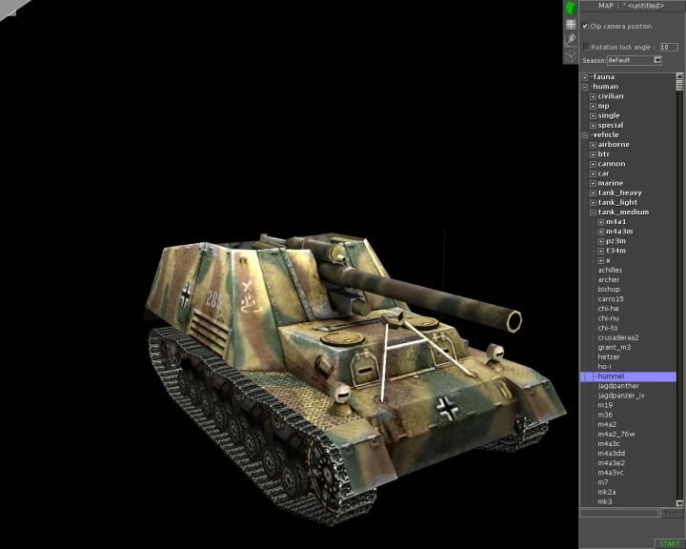Select jagdpanther in the vehicle list
The height and width of the screenshot is (549, 686).
click(618, 386)
